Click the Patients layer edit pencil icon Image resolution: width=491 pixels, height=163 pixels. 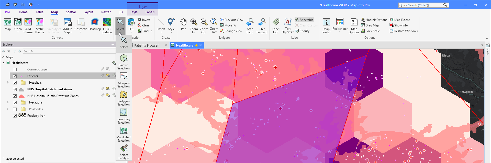click(x=102, y=76)
